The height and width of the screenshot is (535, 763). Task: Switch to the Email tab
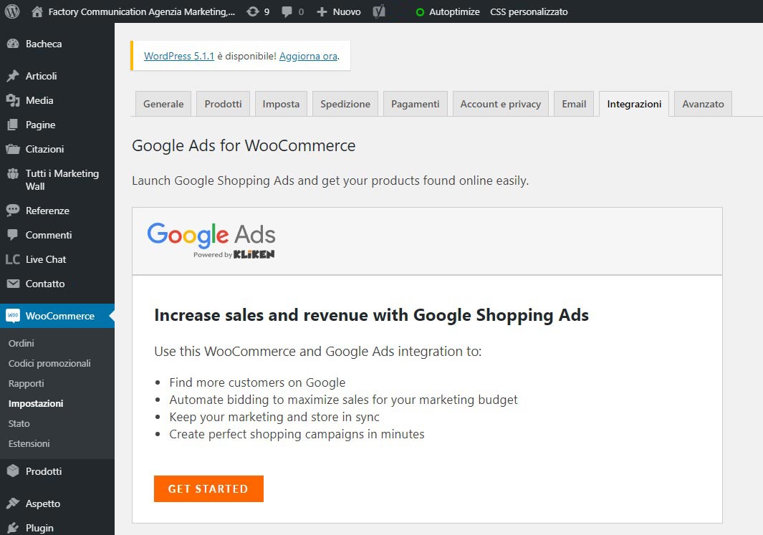(x=574, y=104)
